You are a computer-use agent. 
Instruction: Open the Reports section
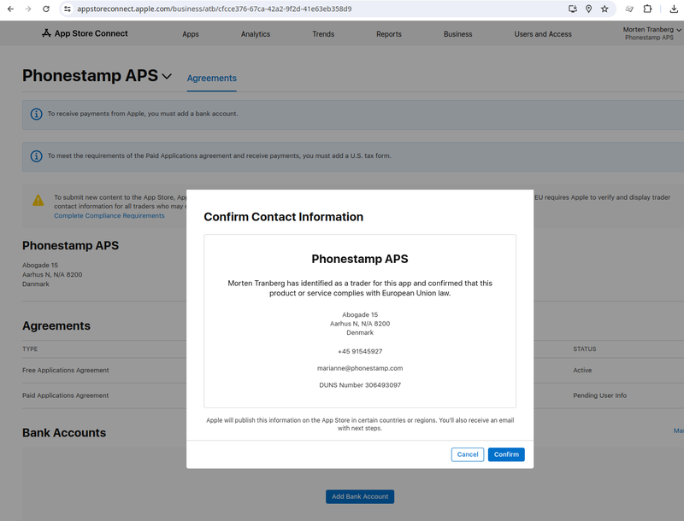[x=389, y=34]
